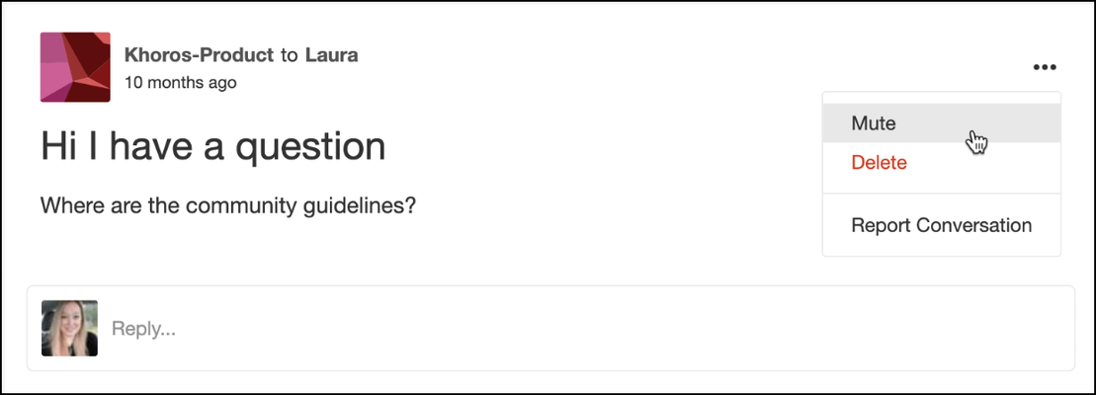Click the blonde user photo thumbnail
The width and height of the screenshot is (1096, 395).
coord(69,328)
